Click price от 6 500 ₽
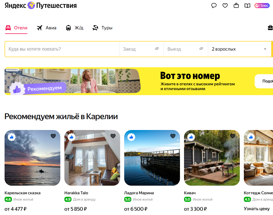The width and height of the screenshot is (273, 215). tap(136, 209)
